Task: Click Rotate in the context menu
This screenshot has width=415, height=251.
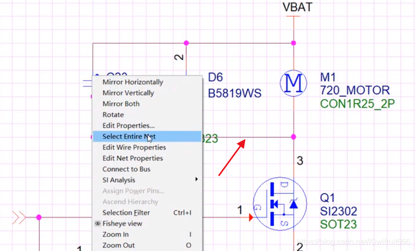Action: pyautogui.click(x=113, y=115)
